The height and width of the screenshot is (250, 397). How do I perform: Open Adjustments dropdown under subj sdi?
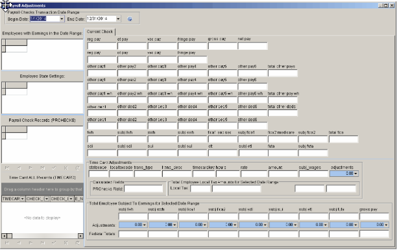coord(265,225)
